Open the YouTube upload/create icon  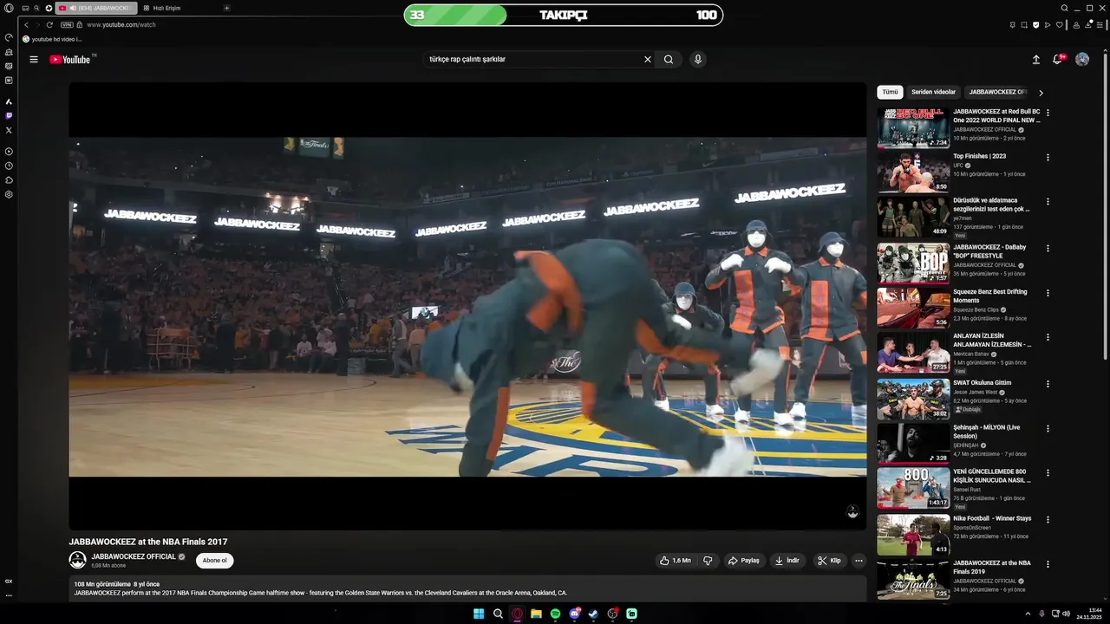[1035, 60]
